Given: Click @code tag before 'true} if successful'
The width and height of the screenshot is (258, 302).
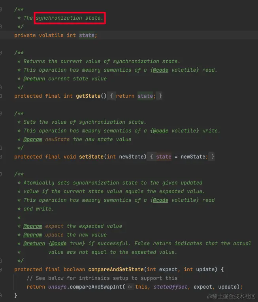Looking at the screenshot, I should 58,243.
